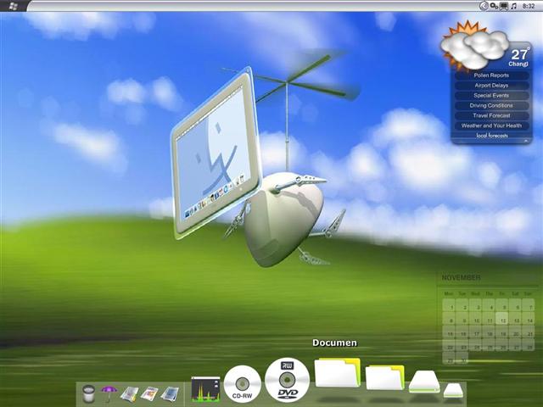Open Airport Delays in weather widget

[491, 85]
